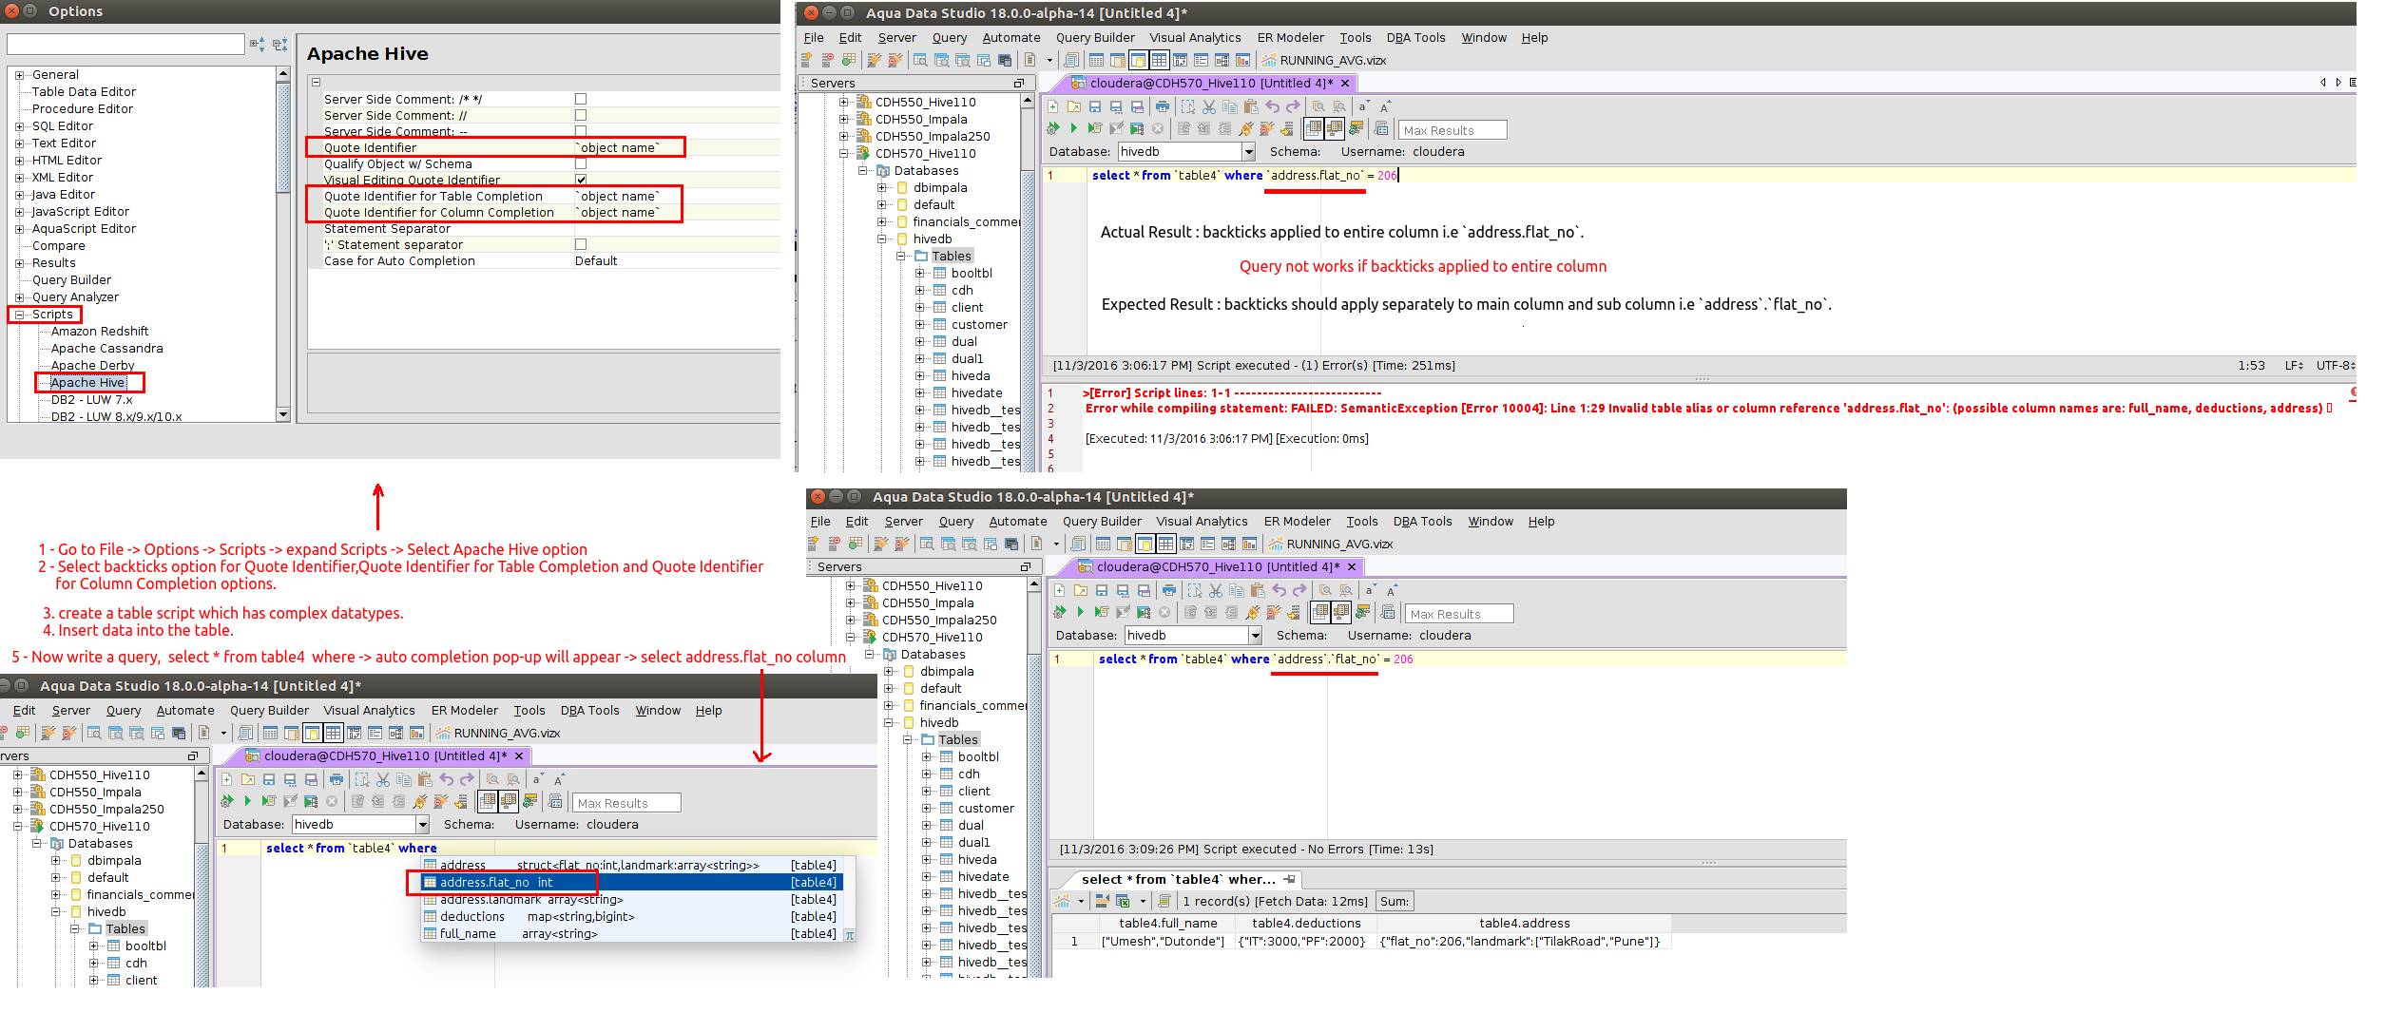The width and height of the screenshot is (2386, 1013).
Task: Toggle Server Side Comment /* */ checkbox
Action: pos(581,99)
